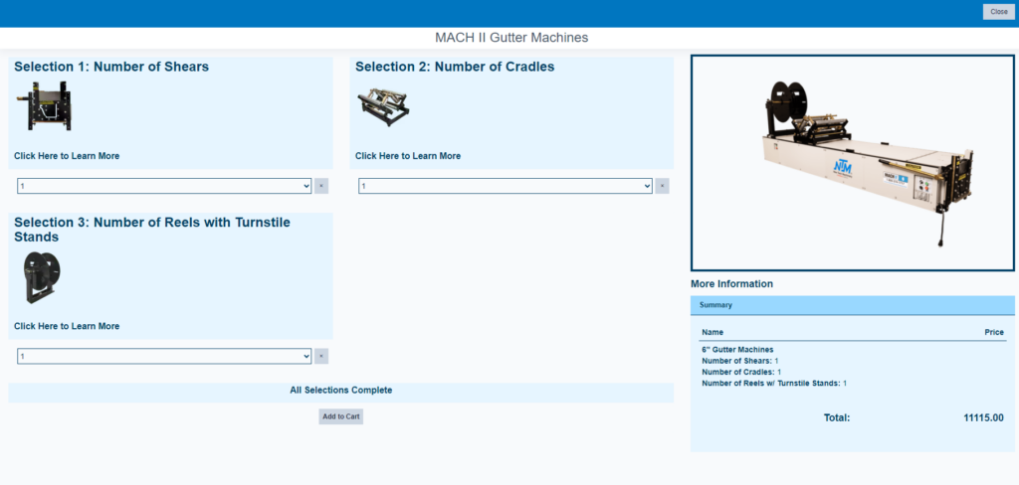Screen dimensions: 1019x485
Task: Click the 'MACH II Gutter Machines' title
Action: [x=511, y=38]
